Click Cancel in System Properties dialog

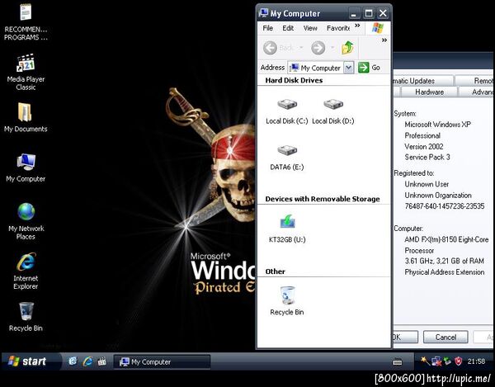pyautogui.click(x=445, y=337)
